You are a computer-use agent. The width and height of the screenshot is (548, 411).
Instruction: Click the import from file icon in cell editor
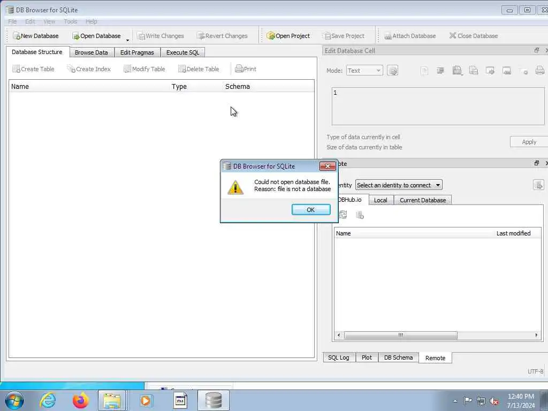457,71
